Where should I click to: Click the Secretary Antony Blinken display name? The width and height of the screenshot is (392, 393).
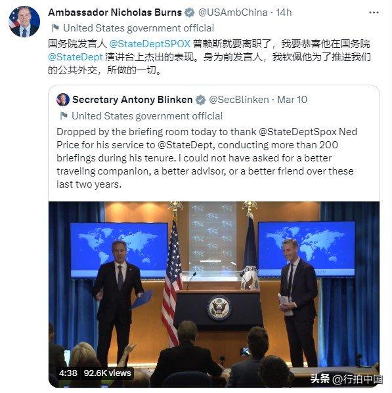point(133,100)
